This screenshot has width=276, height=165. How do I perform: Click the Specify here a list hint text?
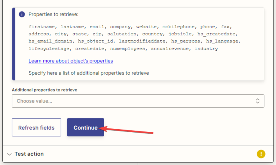pyautogui.click(x=89, y=73)
